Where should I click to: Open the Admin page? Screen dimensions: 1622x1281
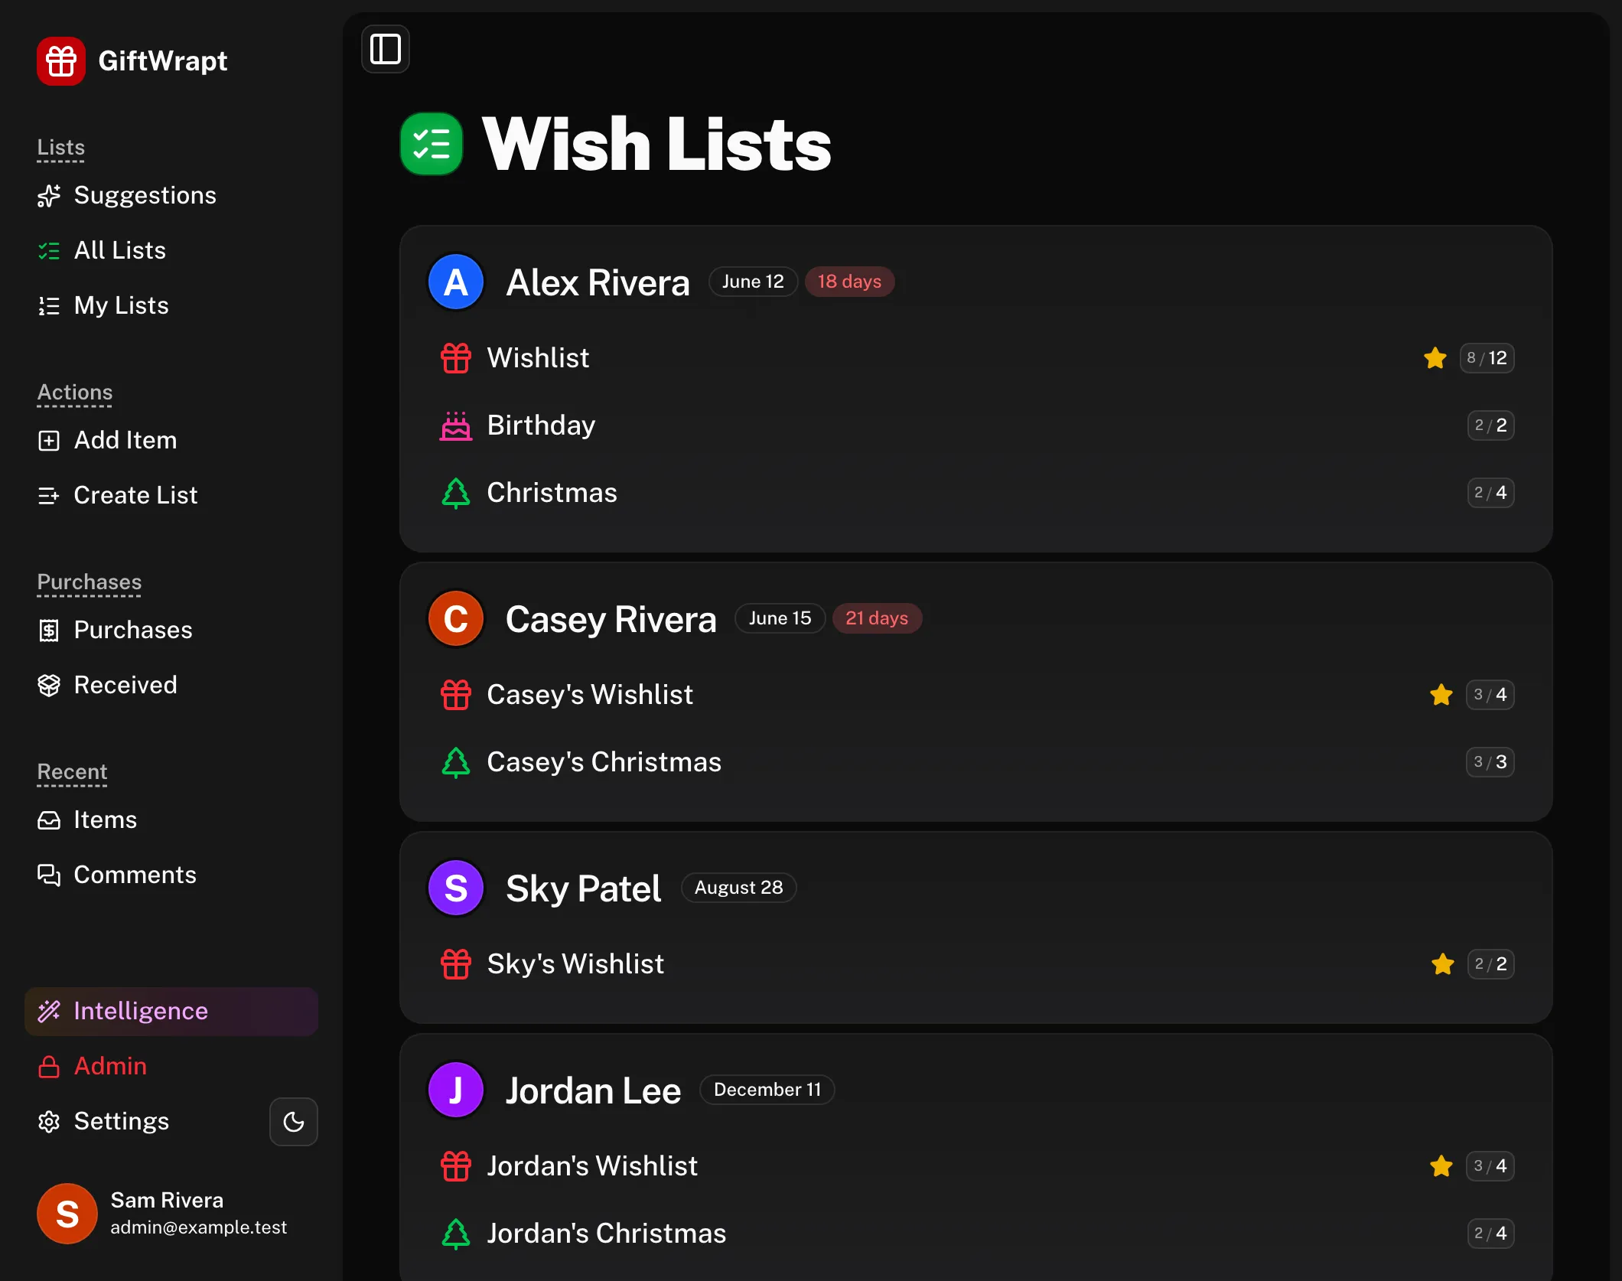point(171,1066)
